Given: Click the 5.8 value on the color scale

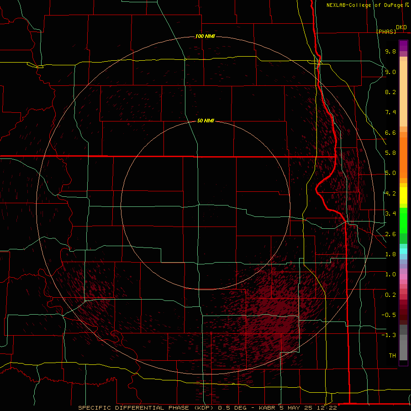Looking at the screenshot, I should (390, 153).
